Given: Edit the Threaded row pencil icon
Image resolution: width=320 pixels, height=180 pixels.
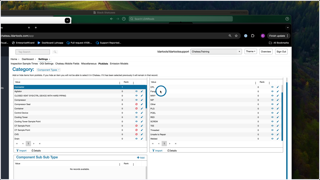Looking at the screenshot, I should (x=278, y=130).
